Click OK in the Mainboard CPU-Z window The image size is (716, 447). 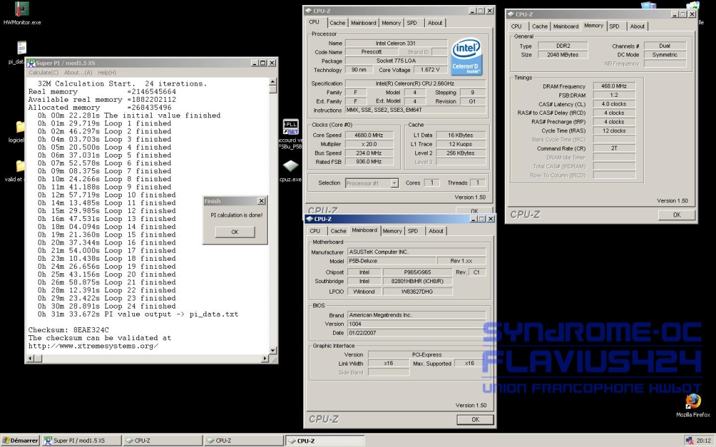tap(475, 419)
